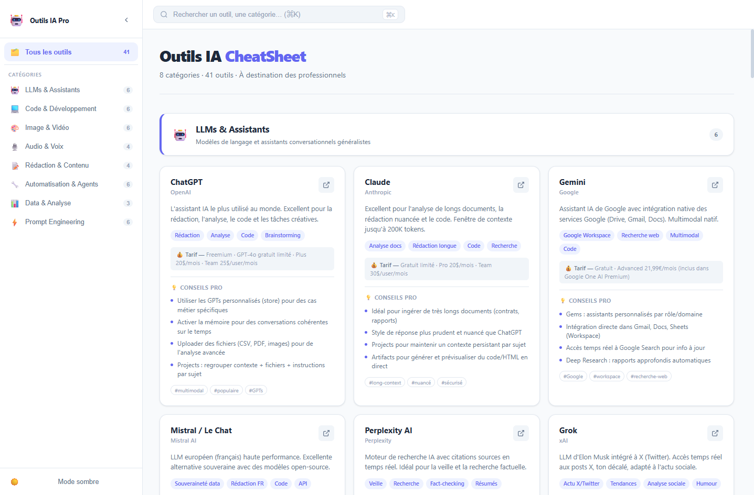754x495 pixels.
Task: Collapse the sidebar with the chevron
Action: (x=126, y=20)
